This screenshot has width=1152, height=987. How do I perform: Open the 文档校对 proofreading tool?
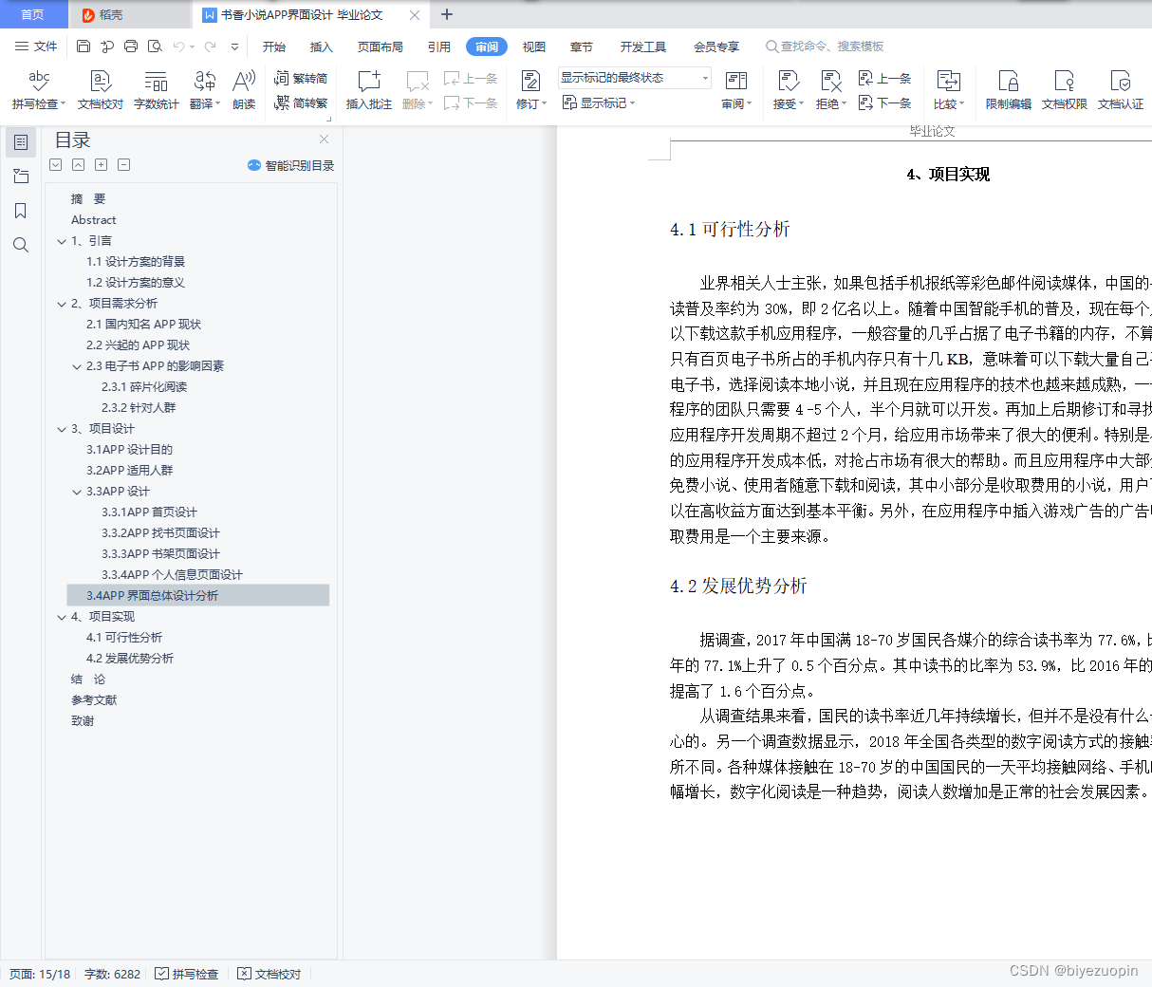coord(99,90)
